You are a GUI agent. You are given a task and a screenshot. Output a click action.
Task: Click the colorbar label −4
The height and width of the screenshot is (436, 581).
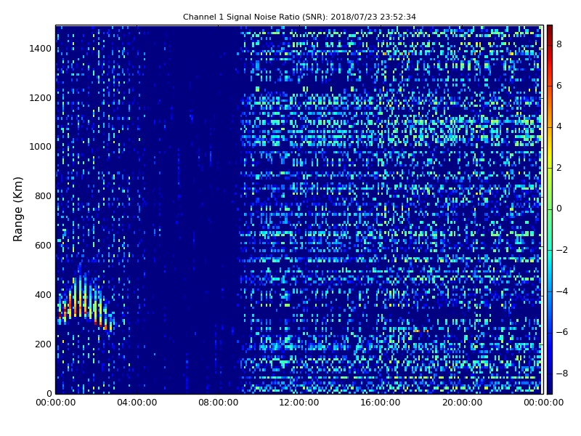[x=562, y=291]
